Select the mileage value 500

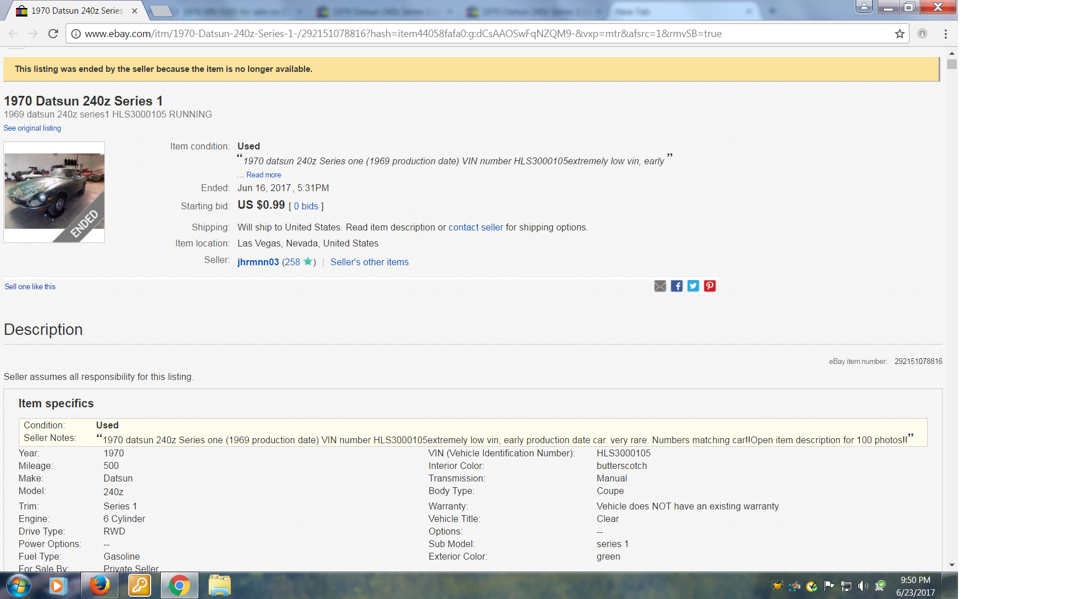click(x=111, y=466)
